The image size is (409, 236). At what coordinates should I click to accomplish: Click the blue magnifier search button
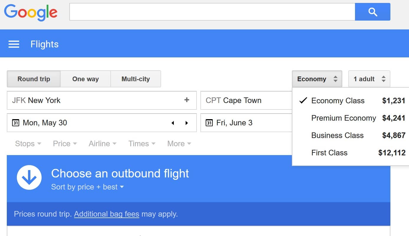pos(372,12)
